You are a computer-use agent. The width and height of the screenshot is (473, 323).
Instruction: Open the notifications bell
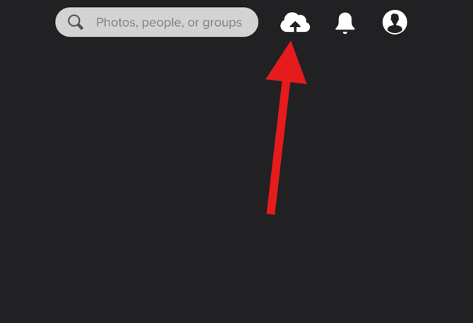click(345, 23)
